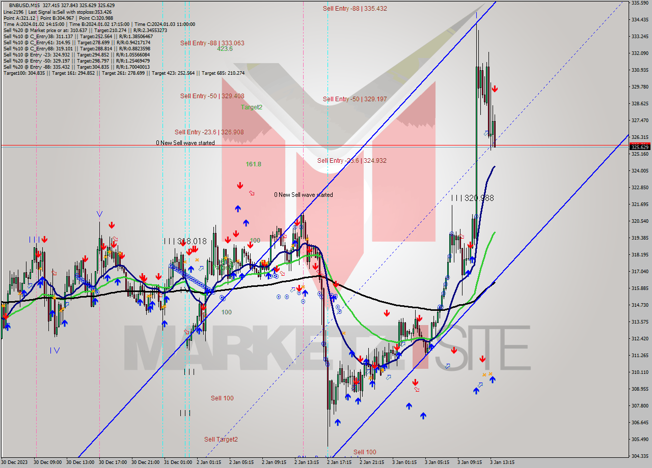The width and height of the screenshot is (652, 468).
Task: Click the current price tag 325.629
Action: pyautogui.click(x=640, y=147)
